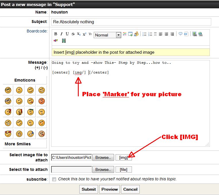Toggle bold formatting in the toolbar
Viewport: 219px width, 195px height.
[56, 34]
